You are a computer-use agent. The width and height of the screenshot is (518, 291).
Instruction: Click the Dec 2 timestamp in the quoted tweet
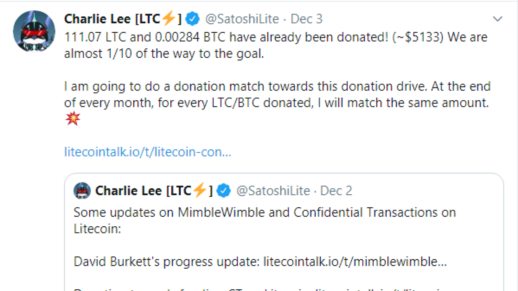coord(336,191)
